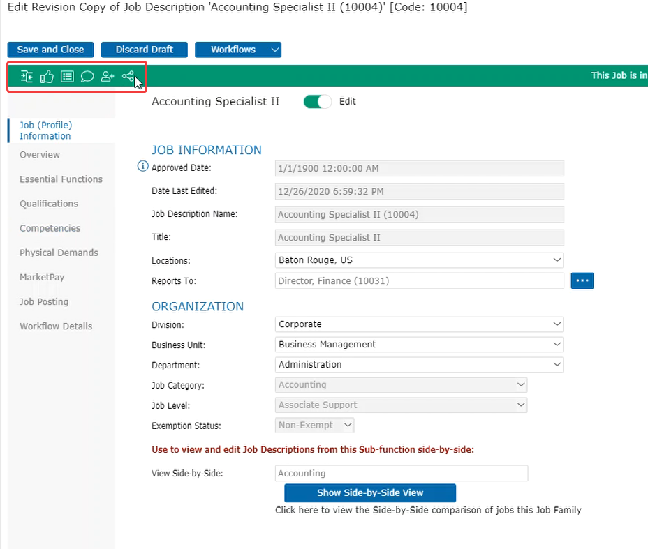This screenshot has height=549, width=648.
Task: Open the Reports To ellipsis lookup button
Action: pyautogui.click(x=582, y=280)
